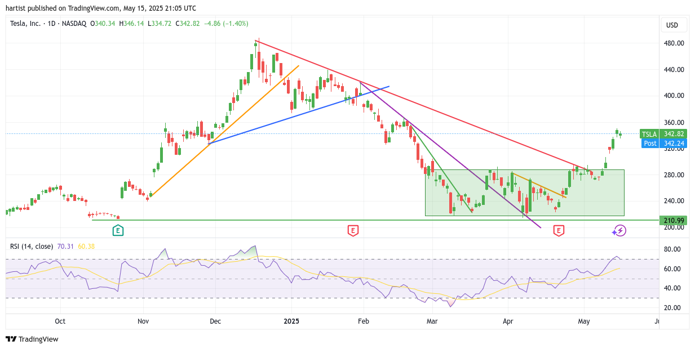Click the 80.00 RSI axis label
This screenshot has width=695, height=349.
point(673,249)
